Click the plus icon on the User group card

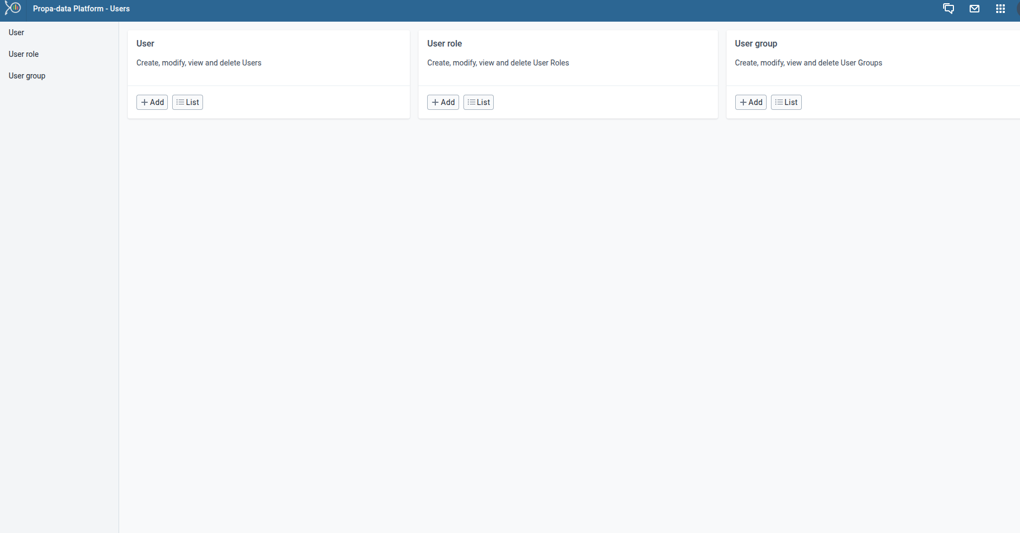tap(743, 102)
